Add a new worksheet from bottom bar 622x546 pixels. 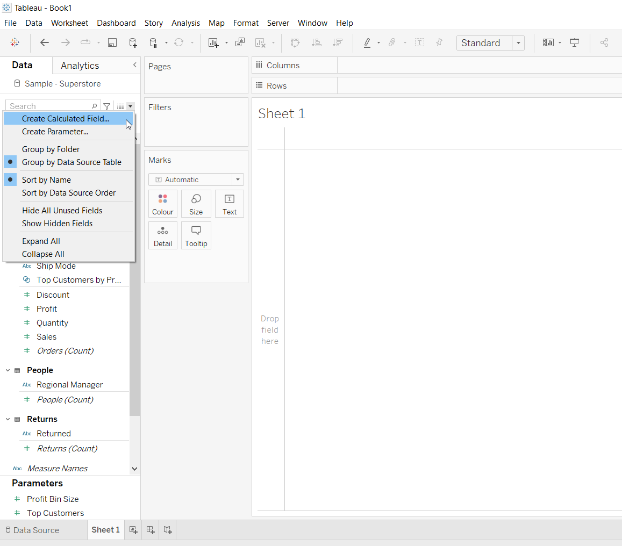coord(133,530)
